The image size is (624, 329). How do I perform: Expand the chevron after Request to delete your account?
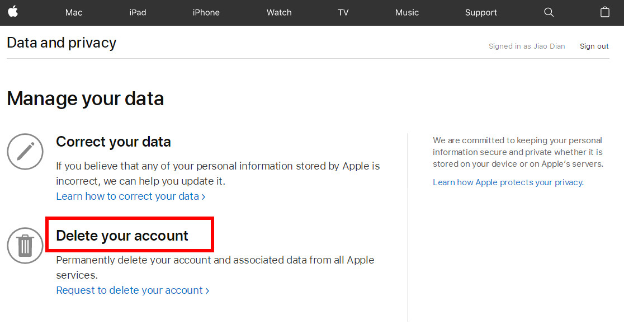207,290
